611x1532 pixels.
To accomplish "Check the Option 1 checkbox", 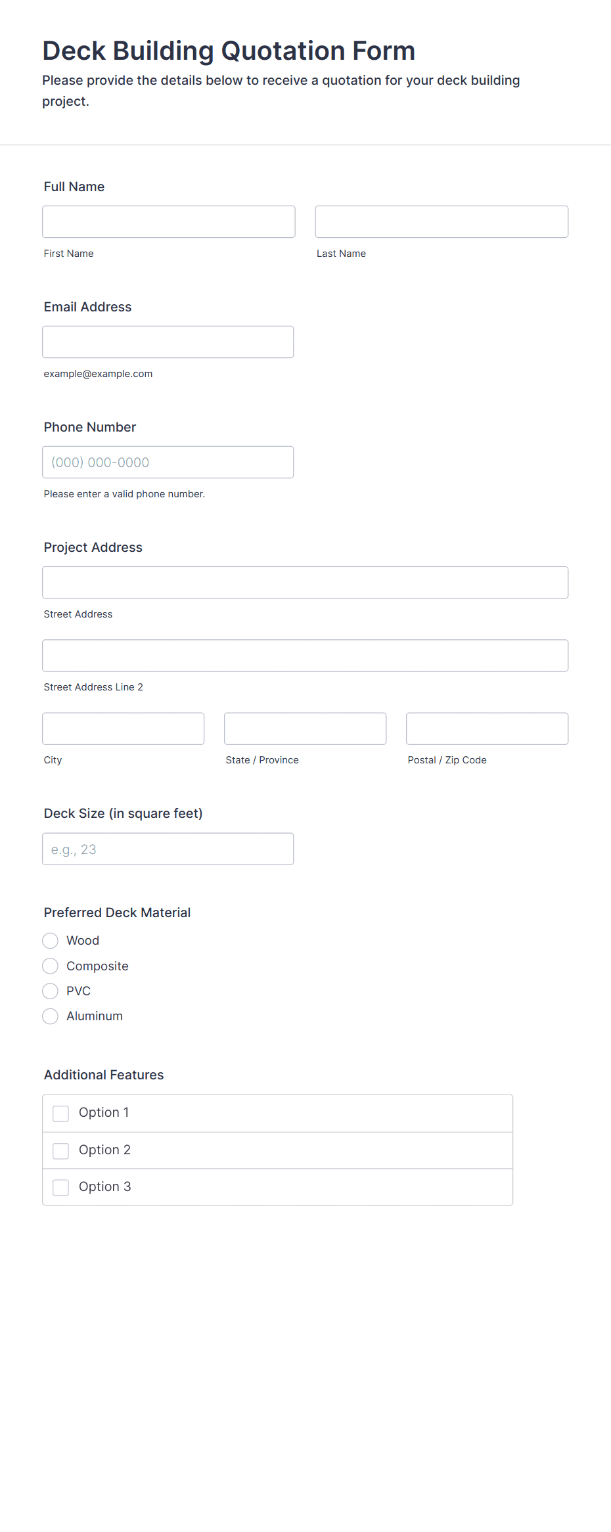I will coord(61,1114).
